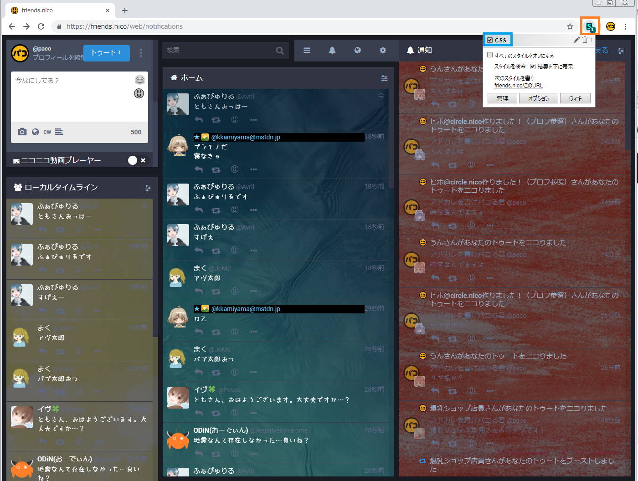
Task: Reply to local timeline post 'すげえー'
Action: (43, 311)
